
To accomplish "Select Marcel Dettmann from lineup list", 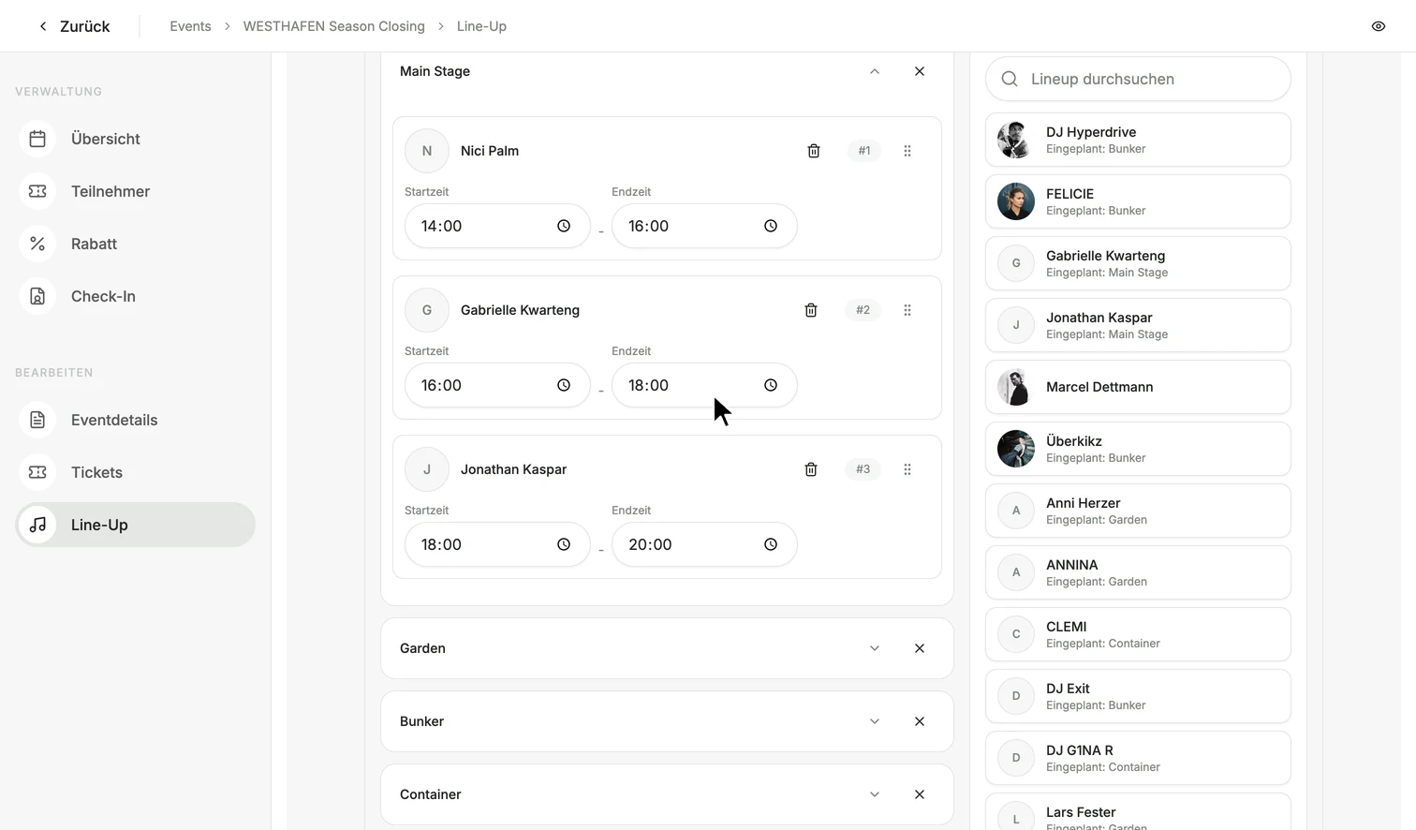I will tap(1138, 387).
